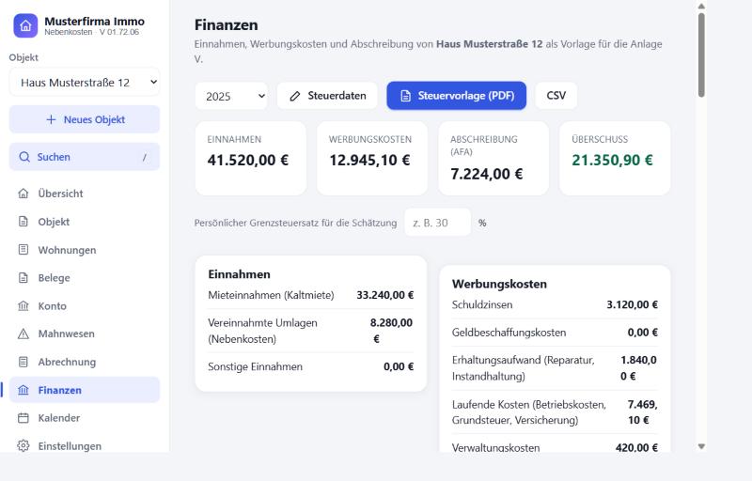This screenshot has height=481, width=752.
Task: Navigate to Wohnungen
Action: point(85,250)
